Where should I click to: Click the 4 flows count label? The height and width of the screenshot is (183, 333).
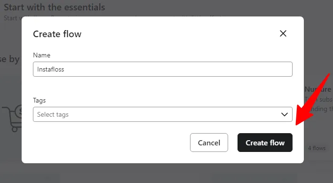pos(317,148)
